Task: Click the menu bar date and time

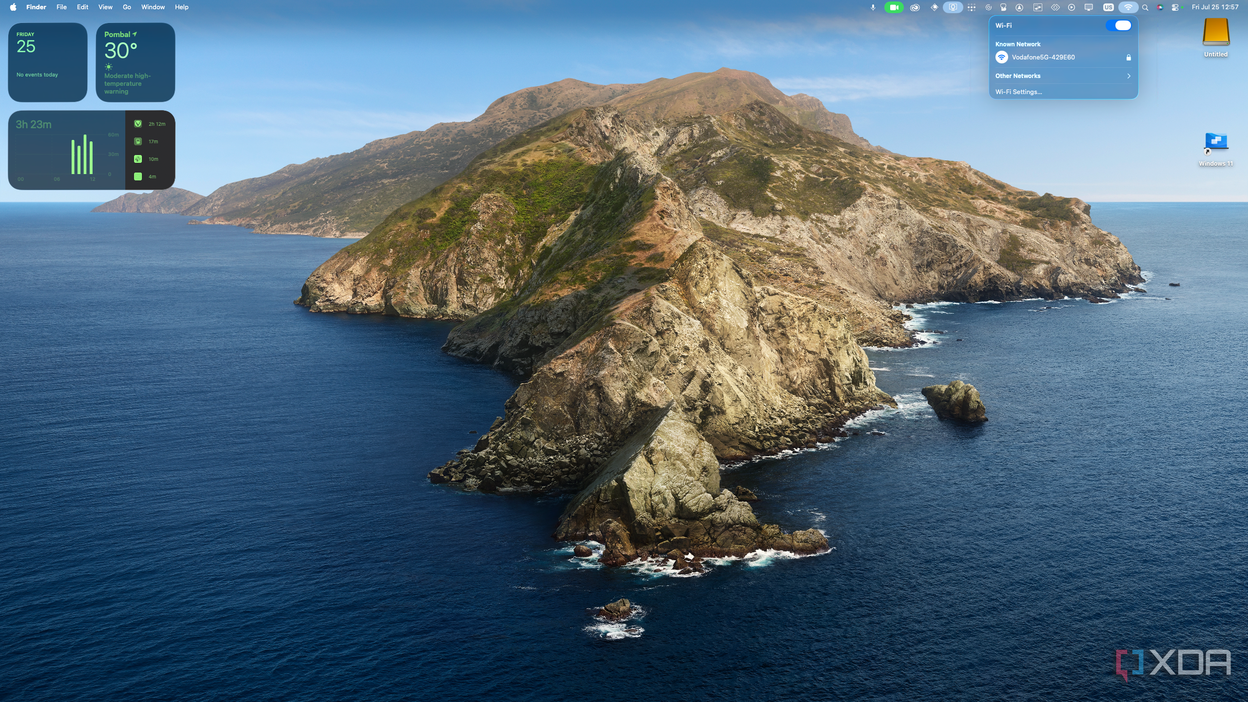Action: pyautogui.click(x=1215, y=7)
